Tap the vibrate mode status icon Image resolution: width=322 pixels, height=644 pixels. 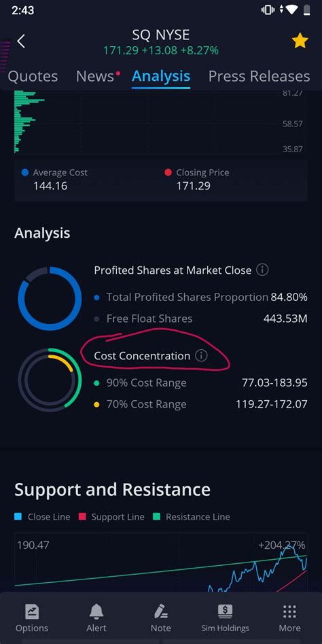click(x=268, y=10)
